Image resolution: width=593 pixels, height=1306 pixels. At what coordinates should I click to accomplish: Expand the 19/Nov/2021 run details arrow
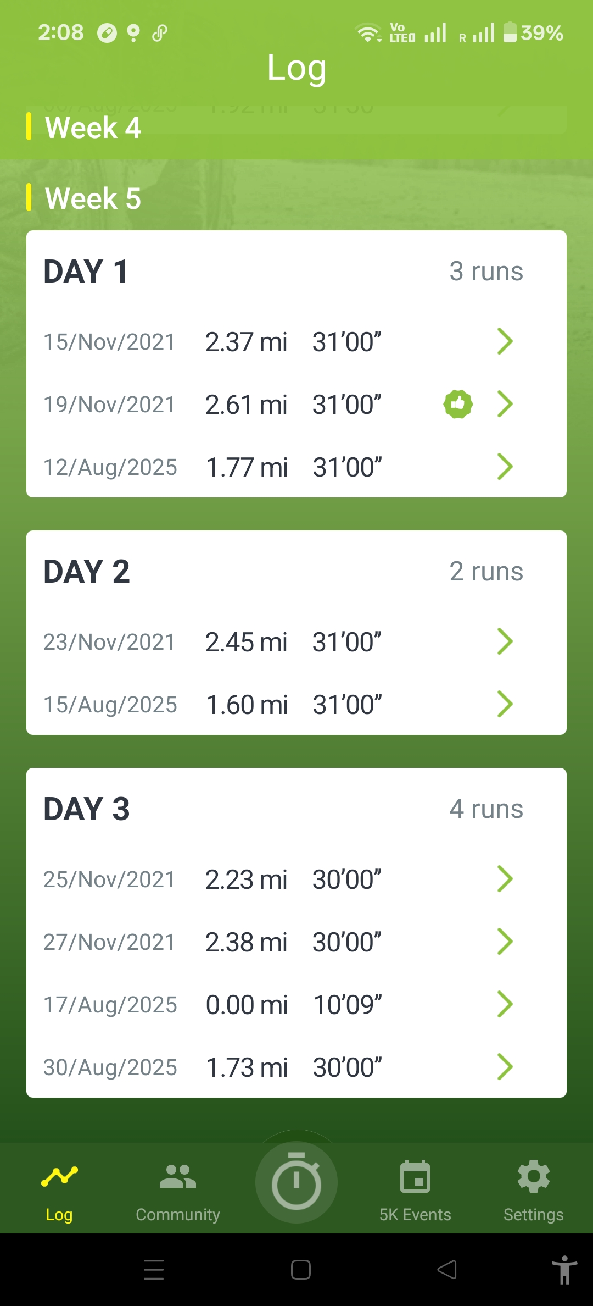click(505, 404)
